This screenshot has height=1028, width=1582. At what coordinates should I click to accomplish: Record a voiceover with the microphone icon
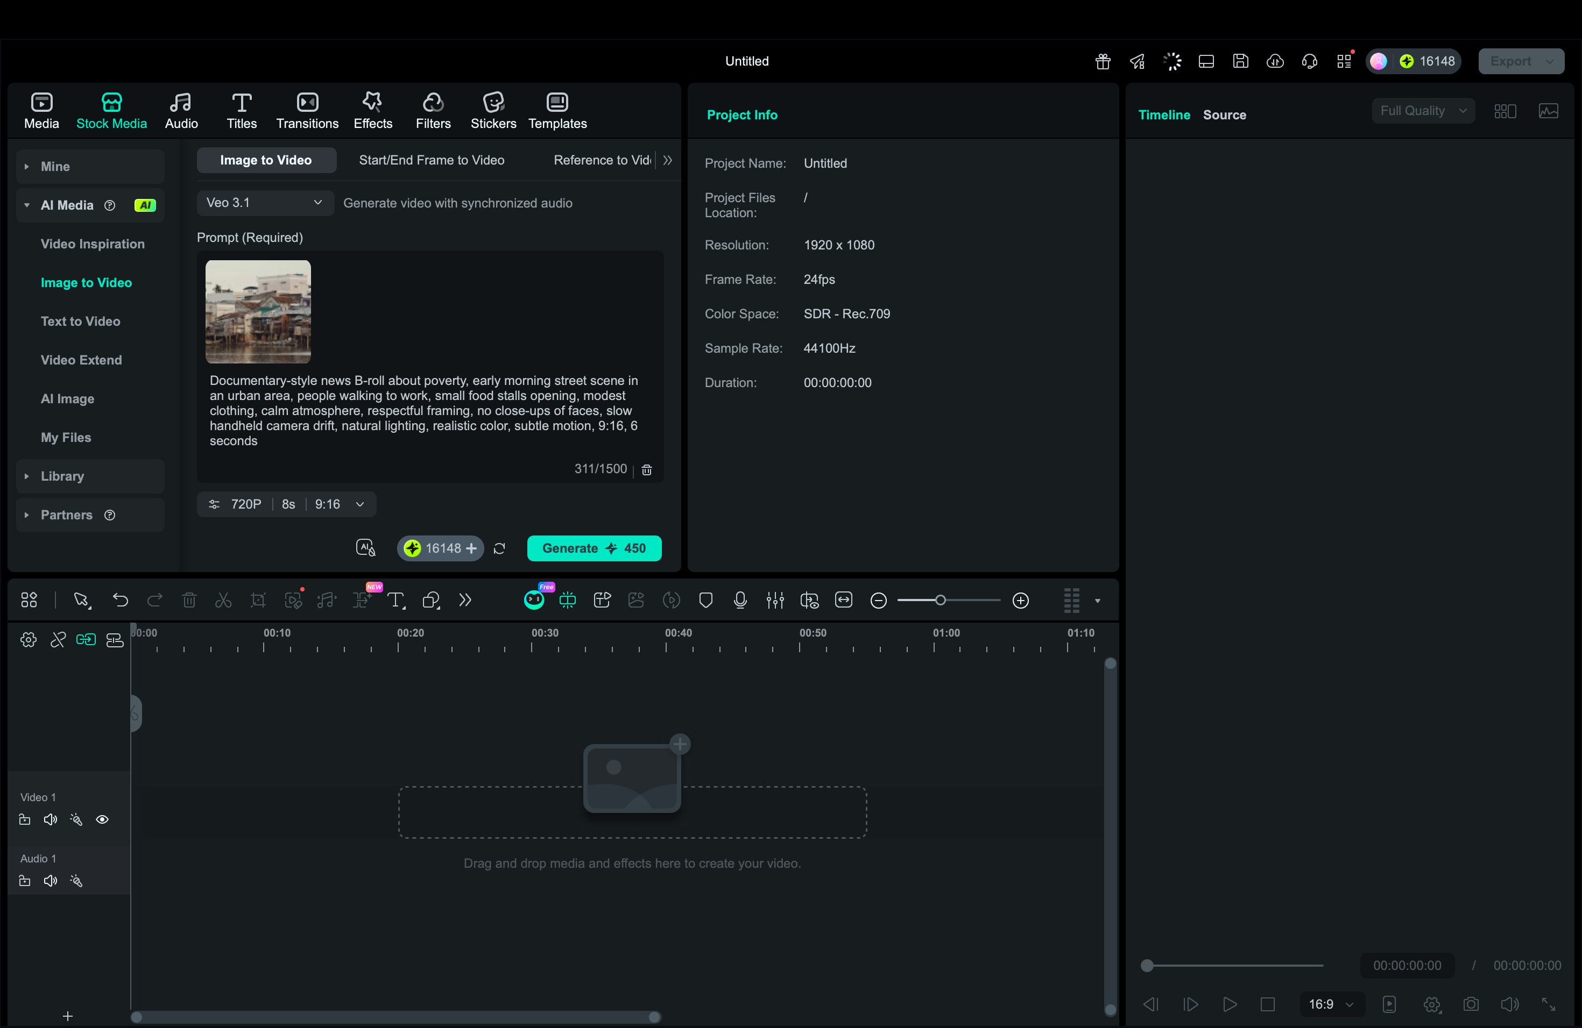tap(740, 599)
